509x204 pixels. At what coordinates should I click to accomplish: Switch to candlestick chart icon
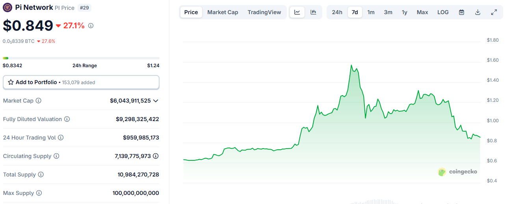coord(313,12)
